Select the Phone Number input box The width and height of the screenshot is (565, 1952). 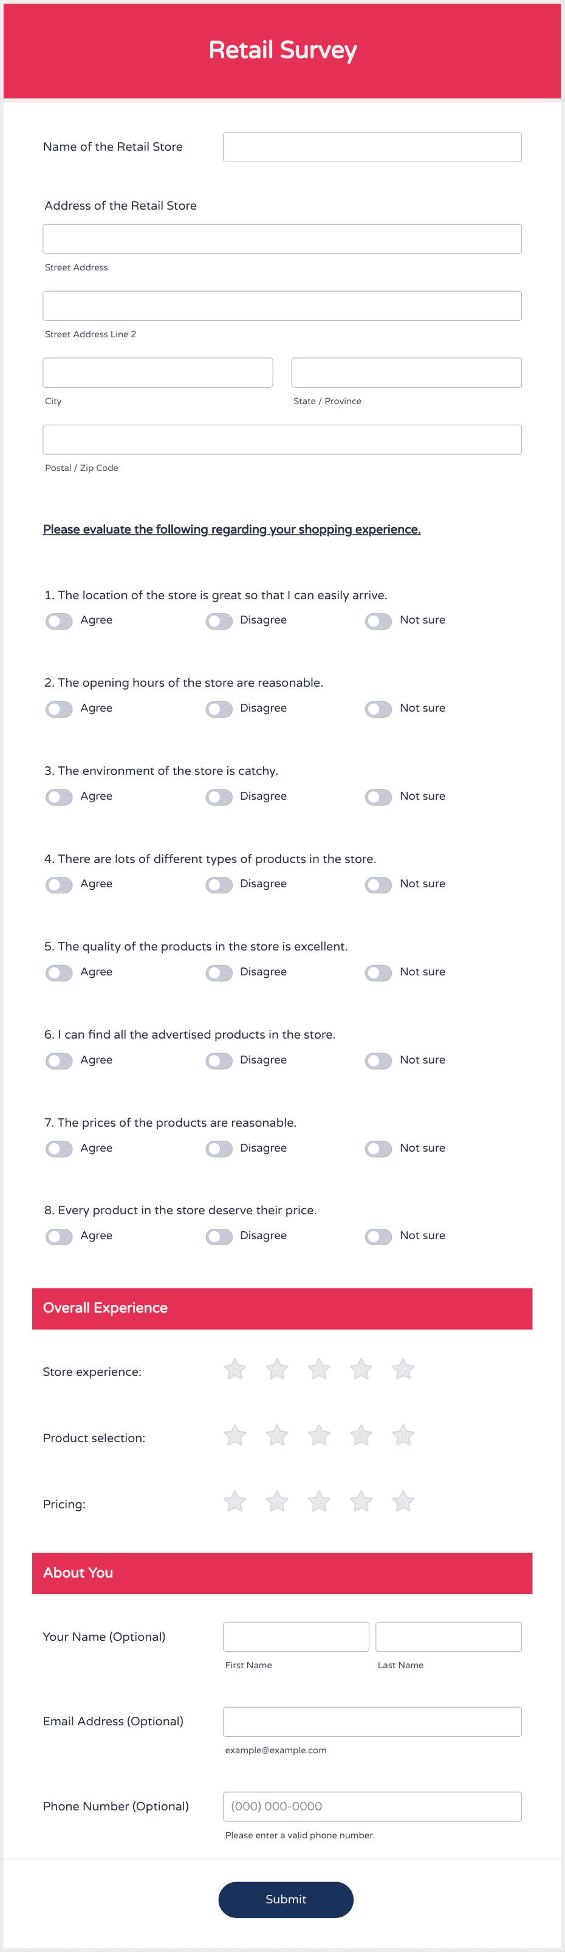[x=372, y=1807]
